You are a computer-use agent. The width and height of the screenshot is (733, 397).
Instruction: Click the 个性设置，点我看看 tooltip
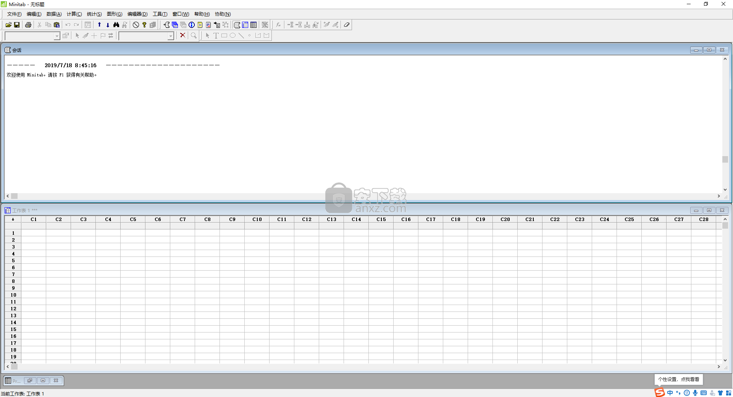click(x=678, y=379)
